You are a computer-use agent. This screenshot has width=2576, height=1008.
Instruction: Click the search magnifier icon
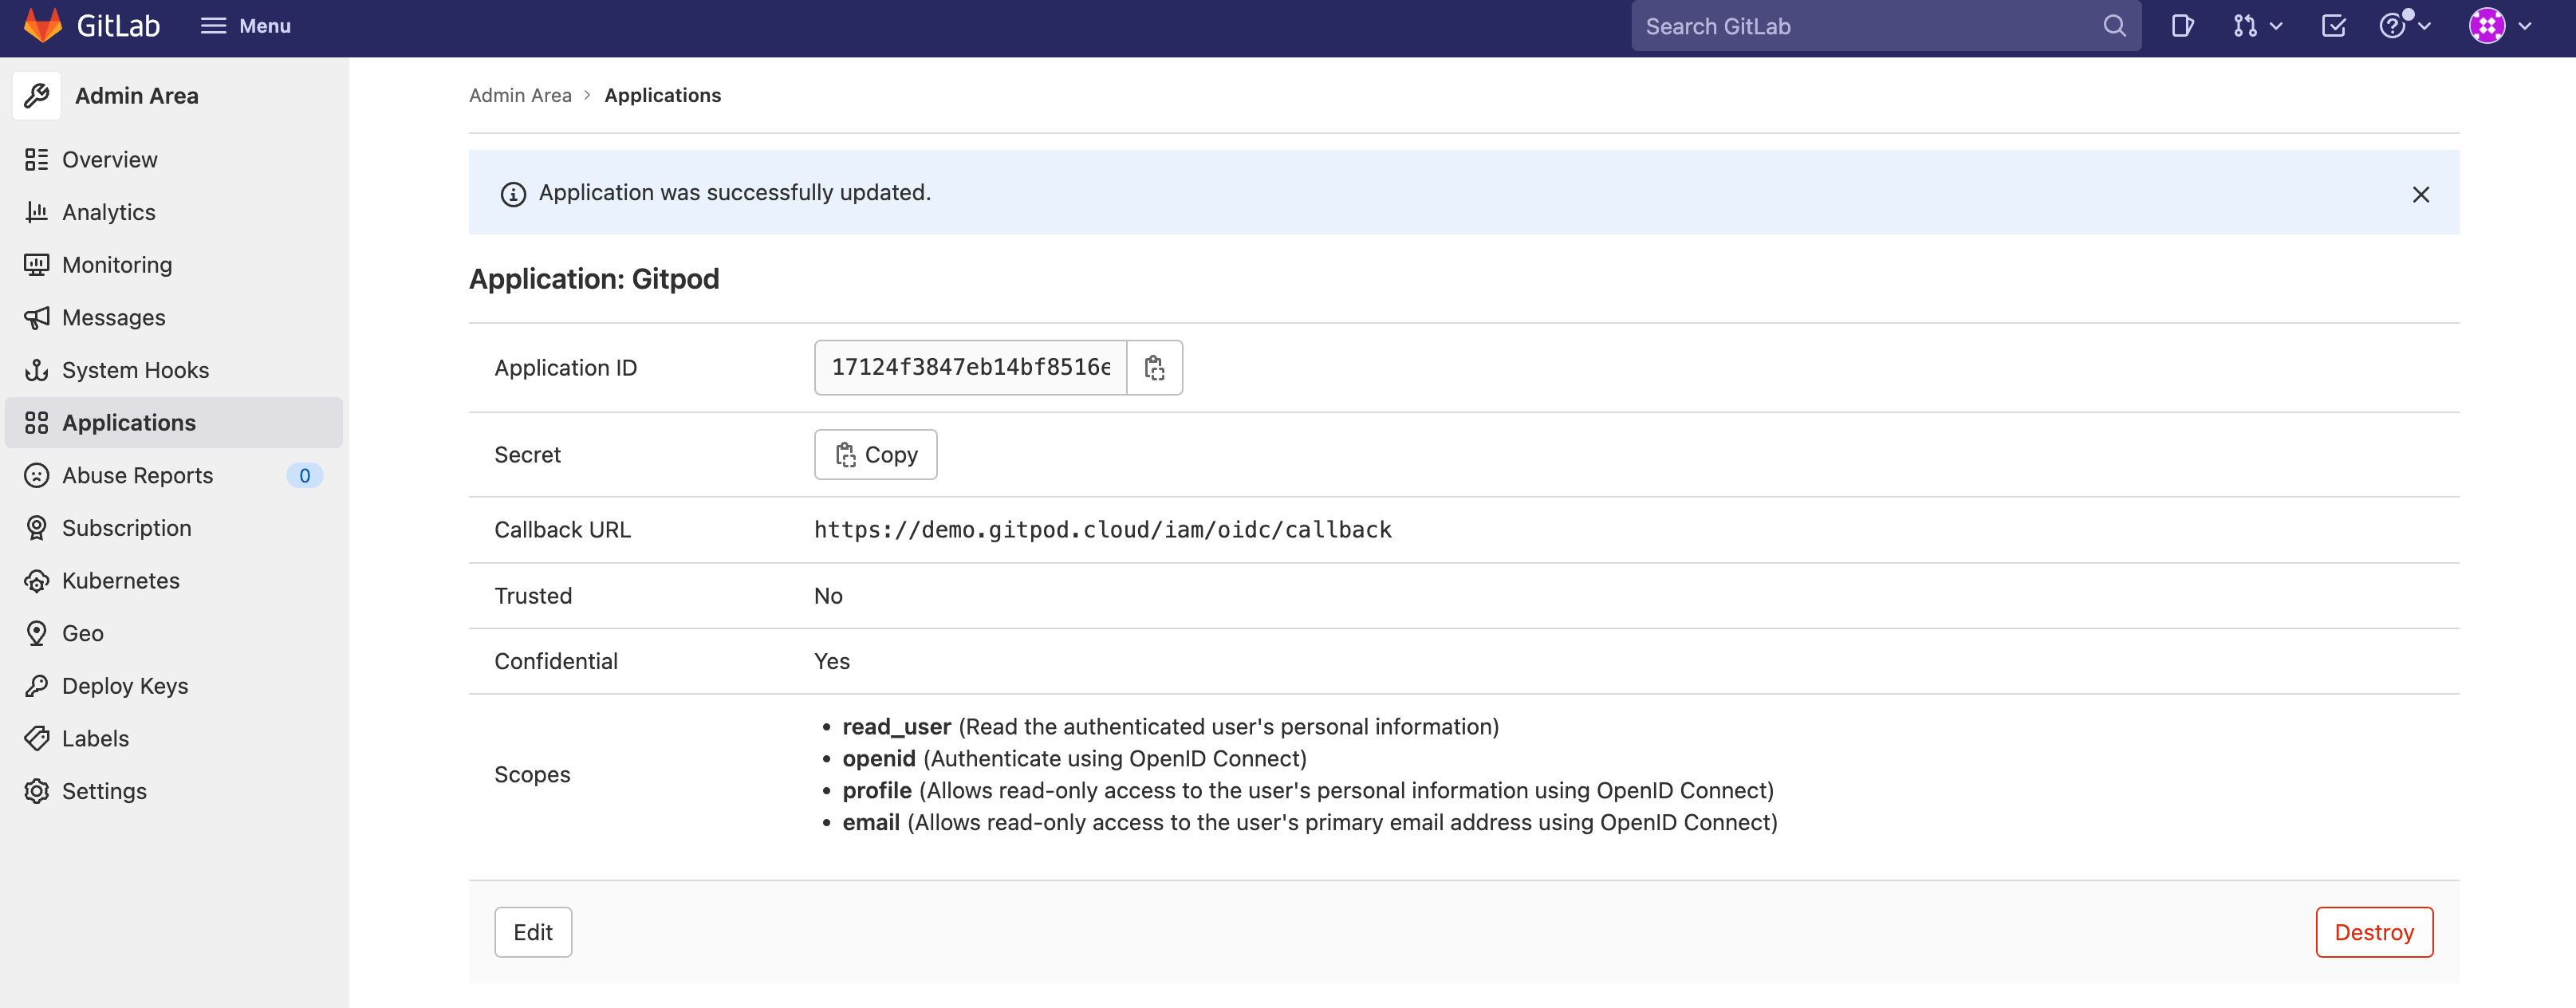point(2113,26)
